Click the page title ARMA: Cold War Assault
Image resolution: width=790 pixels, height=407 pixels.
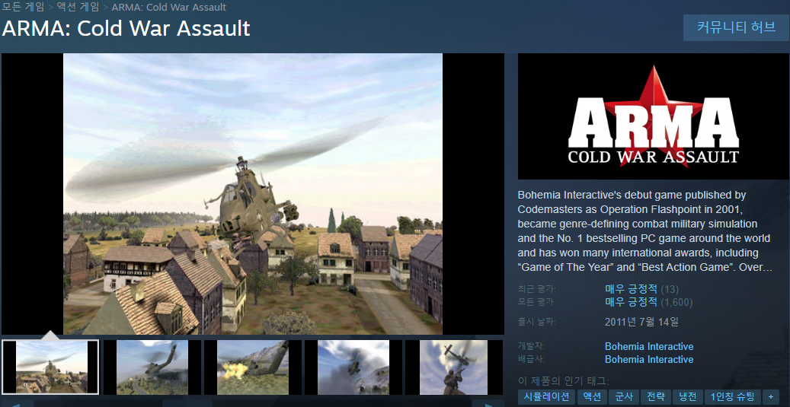[x=126, y=29]
